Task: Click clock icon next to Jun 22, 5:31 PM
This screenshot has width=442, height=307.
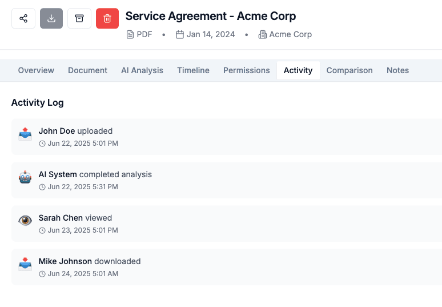Action: (42, 187)
